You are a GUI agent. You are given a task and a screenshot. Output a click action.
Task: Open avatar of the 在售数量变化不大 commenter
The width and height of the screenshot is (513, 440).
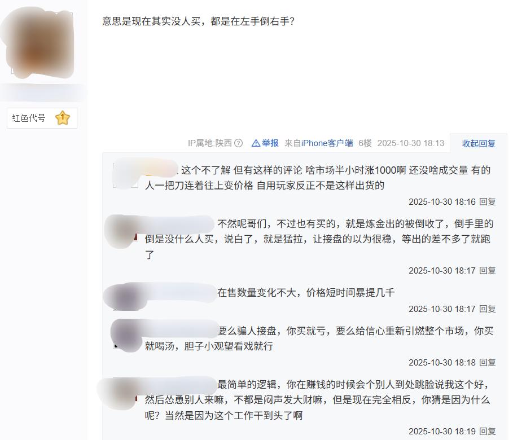[125, 297]
